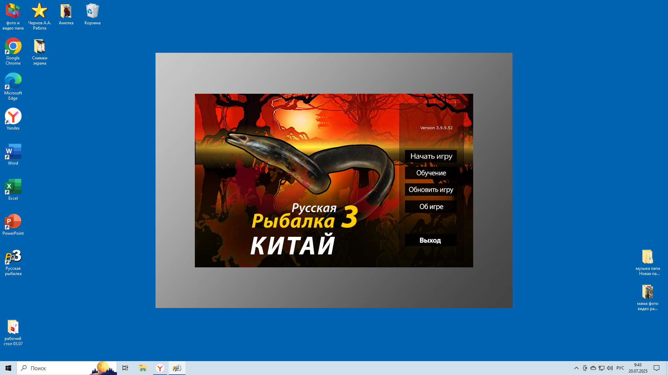Click the taskbar Поиск search box

(59, 368)
